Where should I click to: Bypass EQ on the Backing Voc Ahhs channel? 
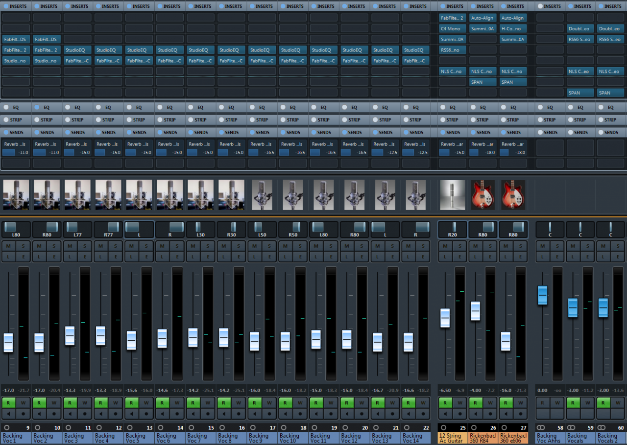(540, 107)
